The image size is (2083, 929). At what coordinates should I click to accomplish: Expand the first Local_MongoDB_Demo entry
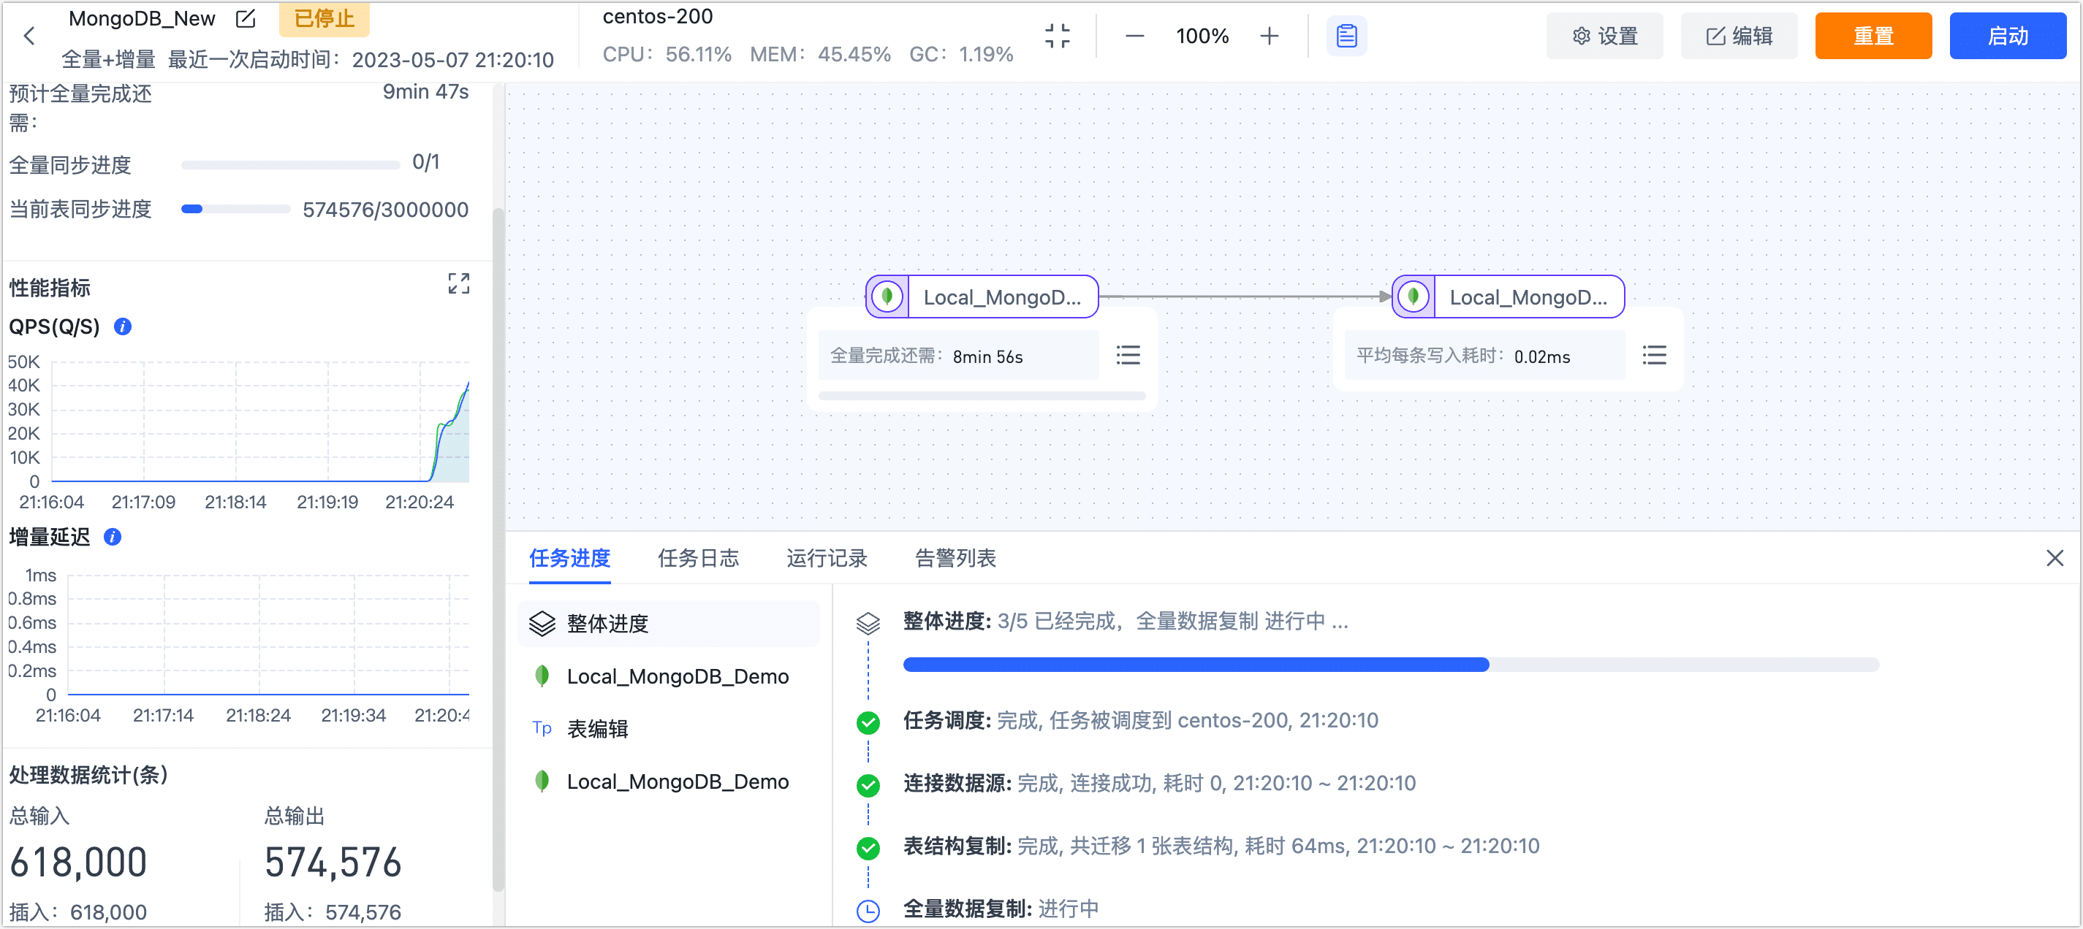[x=678, y=677]
